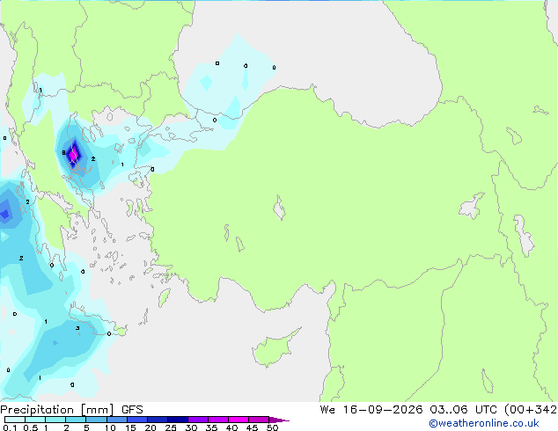Pick the violet legend swatch between 30 and 35
Screen dimensions: 558x431
(198, 420)
